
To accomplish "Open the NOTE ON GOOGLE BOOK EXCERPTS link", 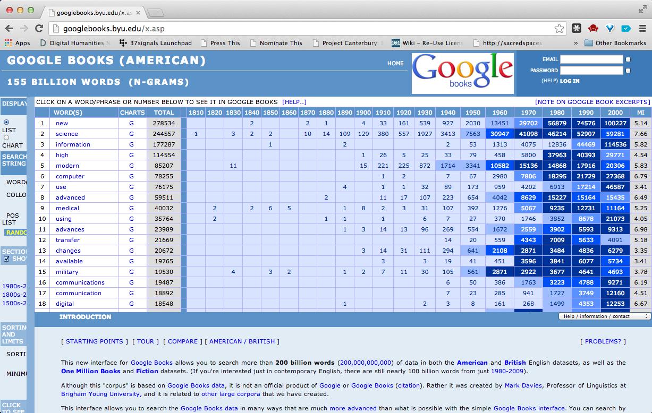I will (x=592, y=102).
